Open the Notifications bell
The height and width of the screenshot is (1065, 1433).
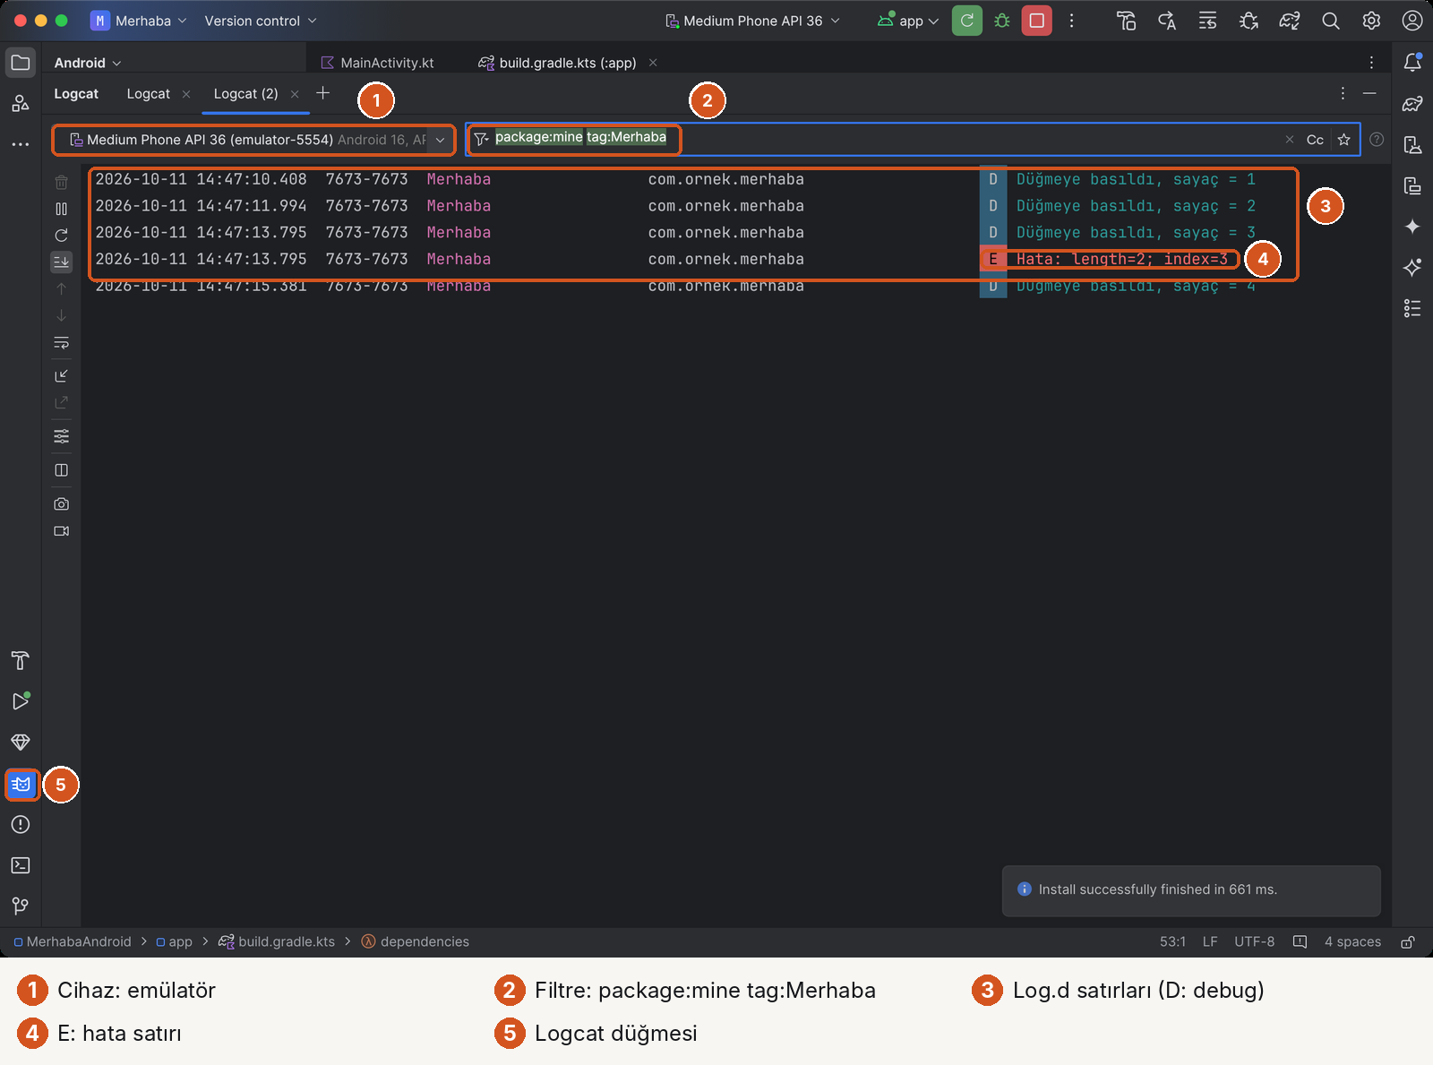[x=1412, y=63]
